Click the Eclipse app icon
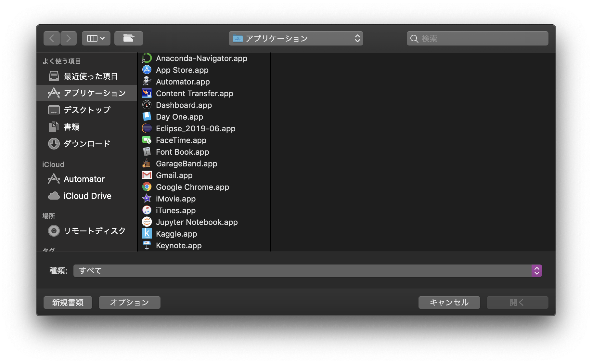Viewport: 592px width, 364px height. [147, 128]
